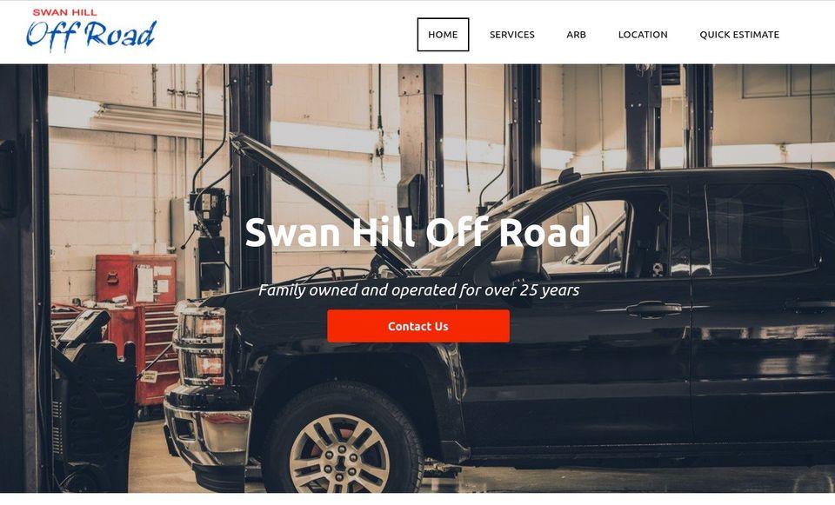Select the LOCATION menu item
The image size is (835, 505).
point(643,35)
